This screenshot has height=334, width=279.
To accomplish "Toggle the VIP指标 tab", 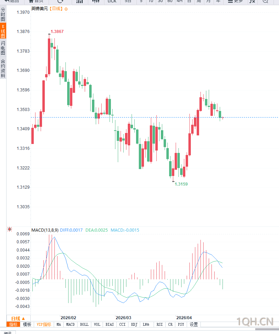I will 44,324.
